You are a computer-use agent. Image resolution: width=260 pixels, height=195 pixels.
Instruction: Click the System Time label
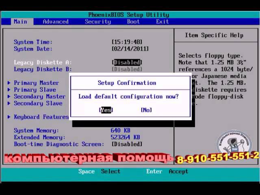33,42
